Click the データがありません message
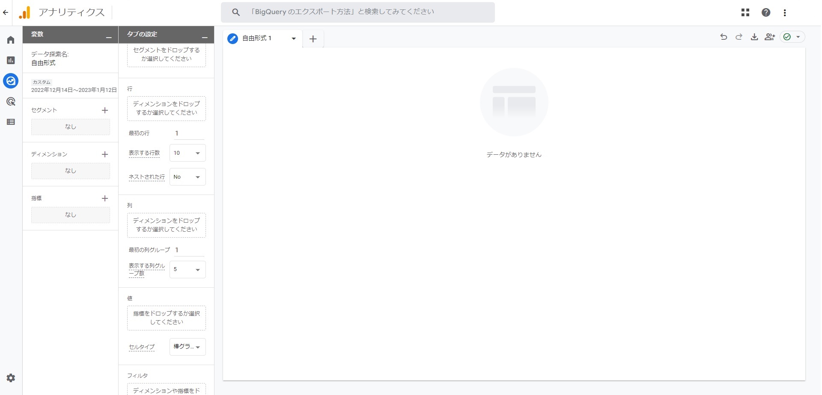This screenshot has height=395, width=822. click(x=514, y=155)
